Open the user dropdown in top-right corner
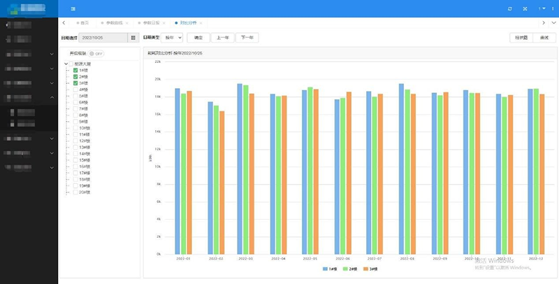Screen dimensions: 559x284 coord(542,8)
